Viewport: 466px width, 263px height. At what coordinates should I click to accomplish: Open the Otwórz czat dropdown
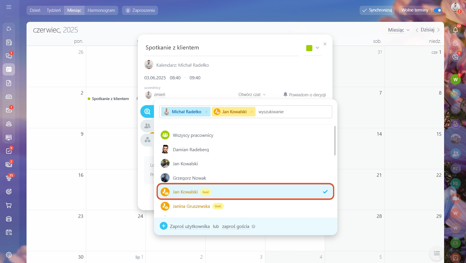pos(252,95)
